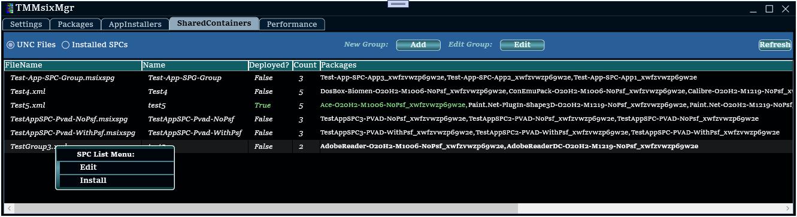The height and width of the screenshot is (217, 797).
Task: Open the AppInstallers tab
Action: [135, 25]
